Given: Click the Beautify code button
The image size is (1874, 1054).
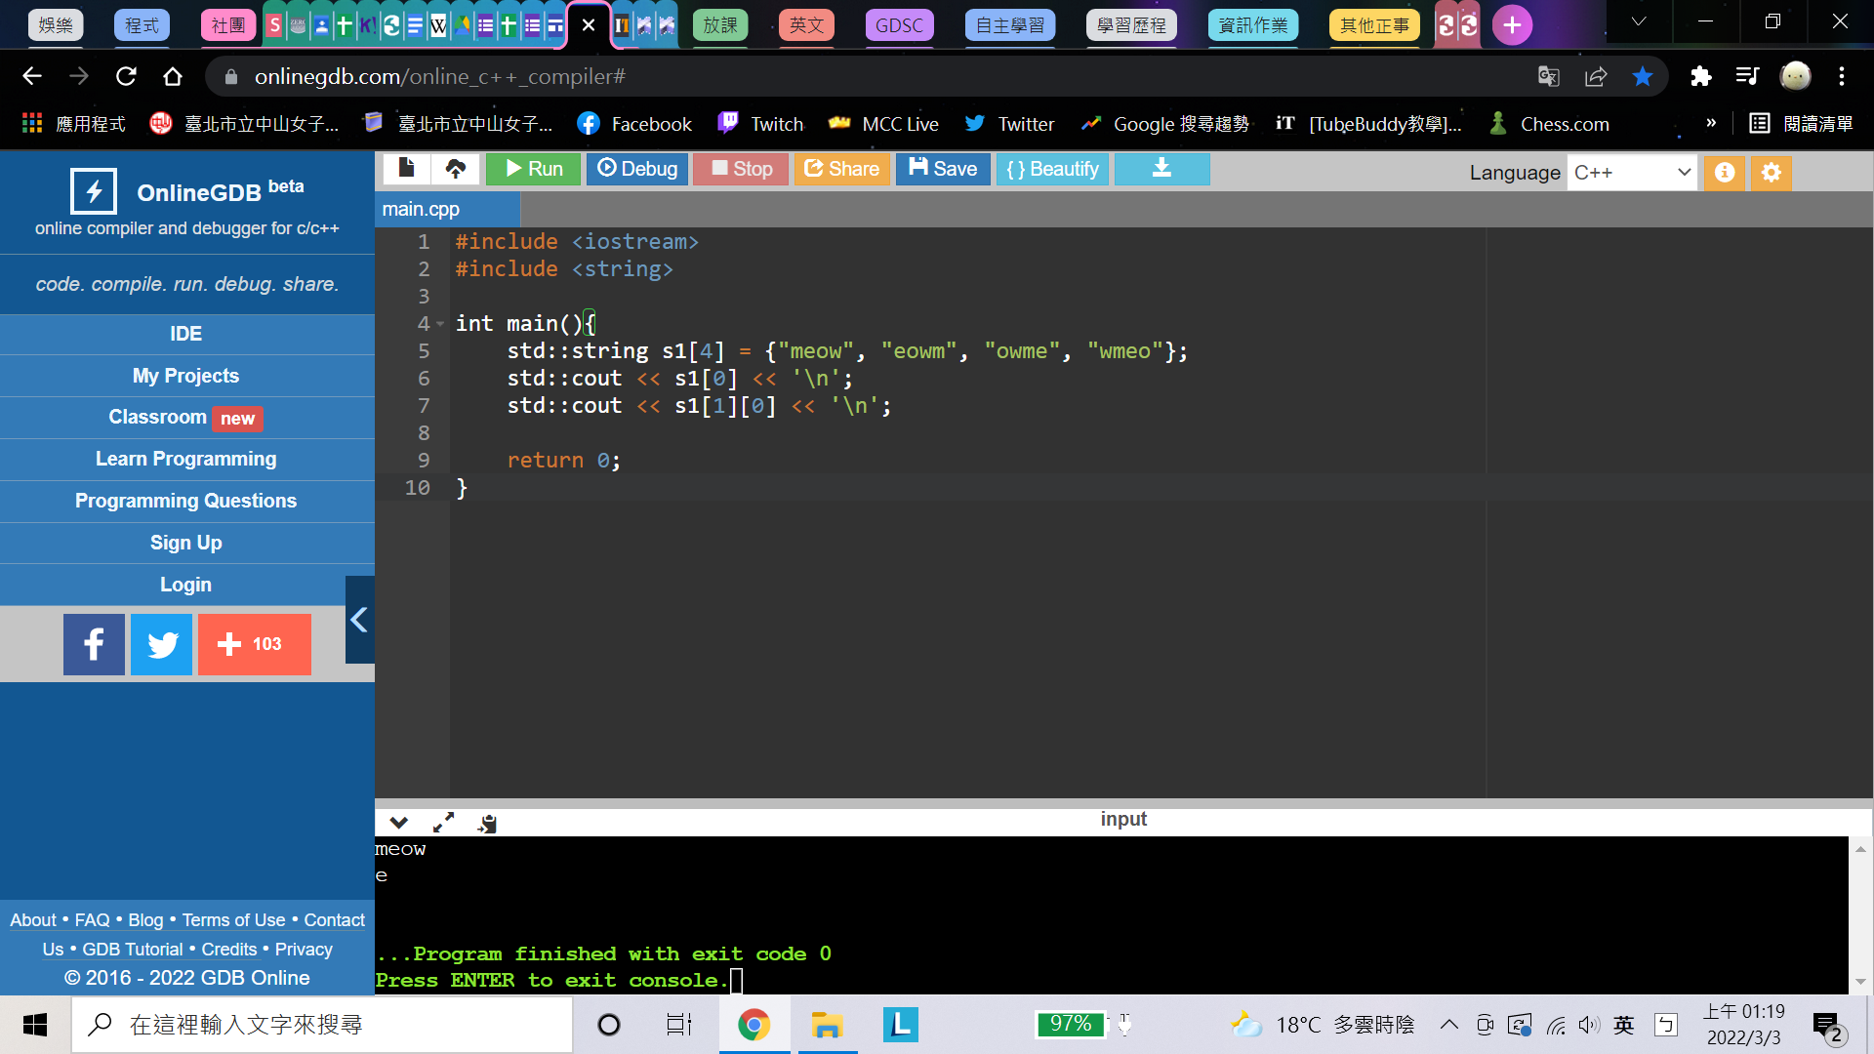Looking at the screenshot, I should click(x=1052, y=169).
